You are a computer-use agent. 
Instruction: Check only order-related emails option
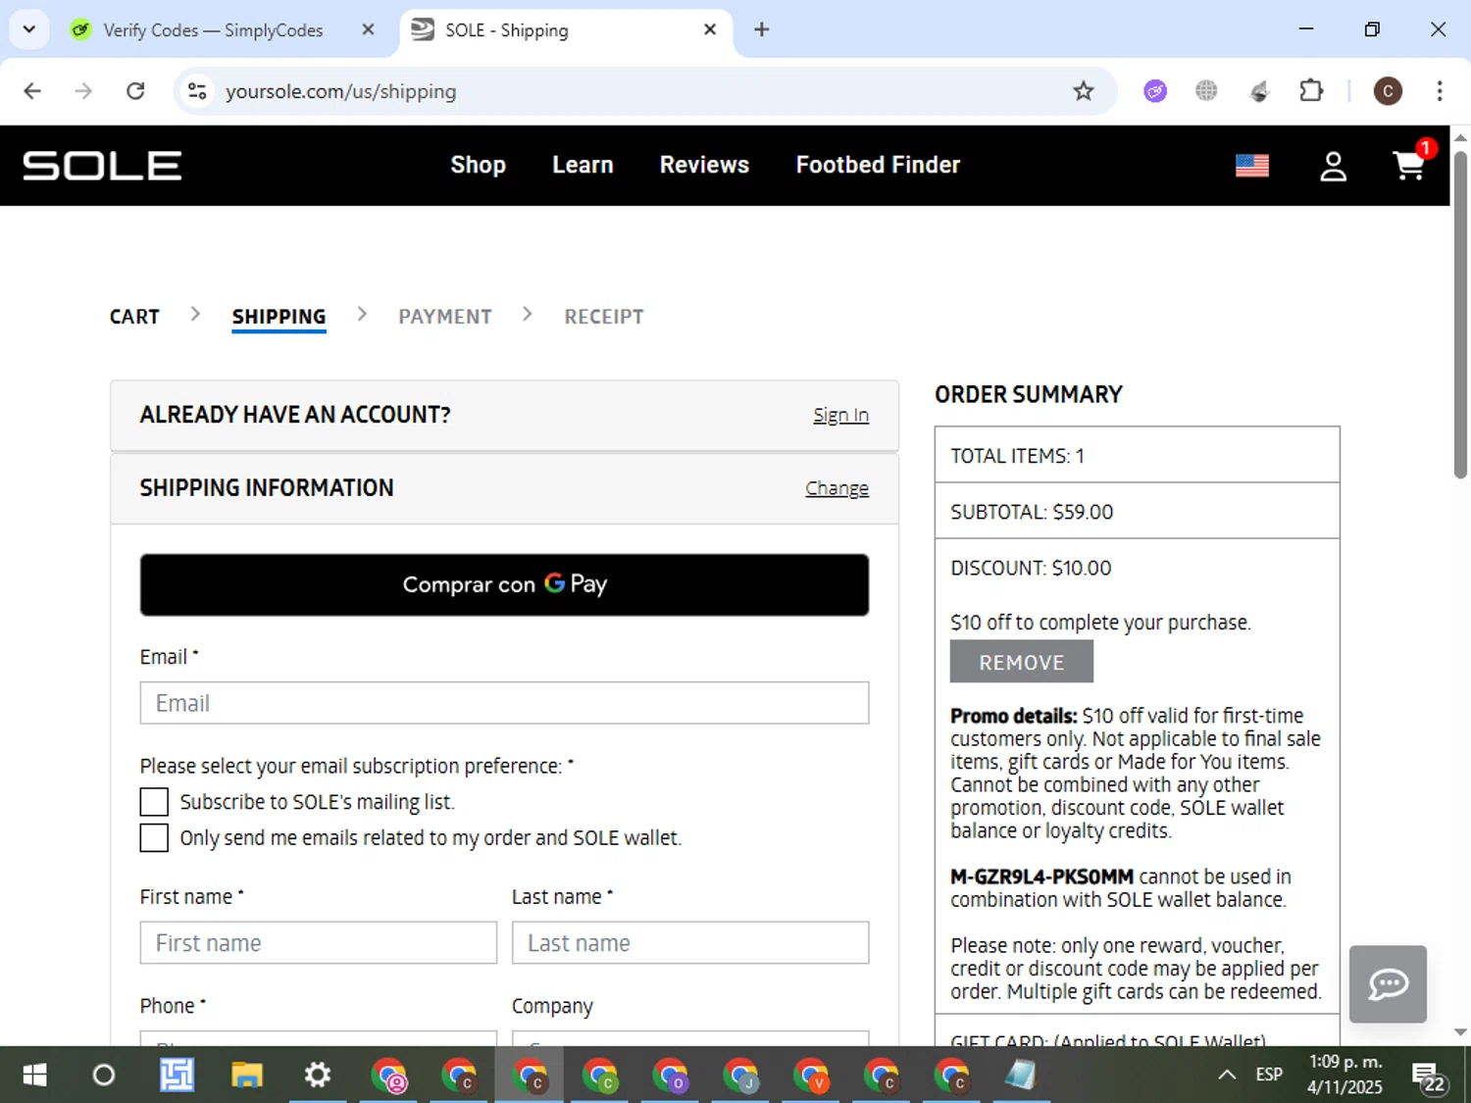(x=154, y=837)
